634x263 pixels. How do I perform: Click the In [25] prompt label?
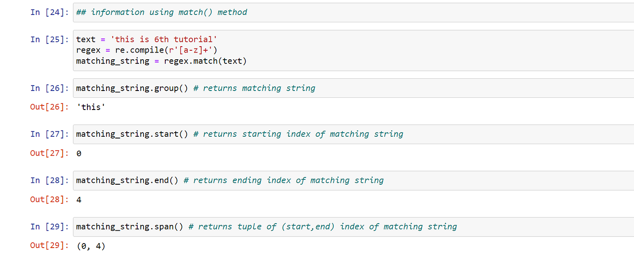point(49,39)
